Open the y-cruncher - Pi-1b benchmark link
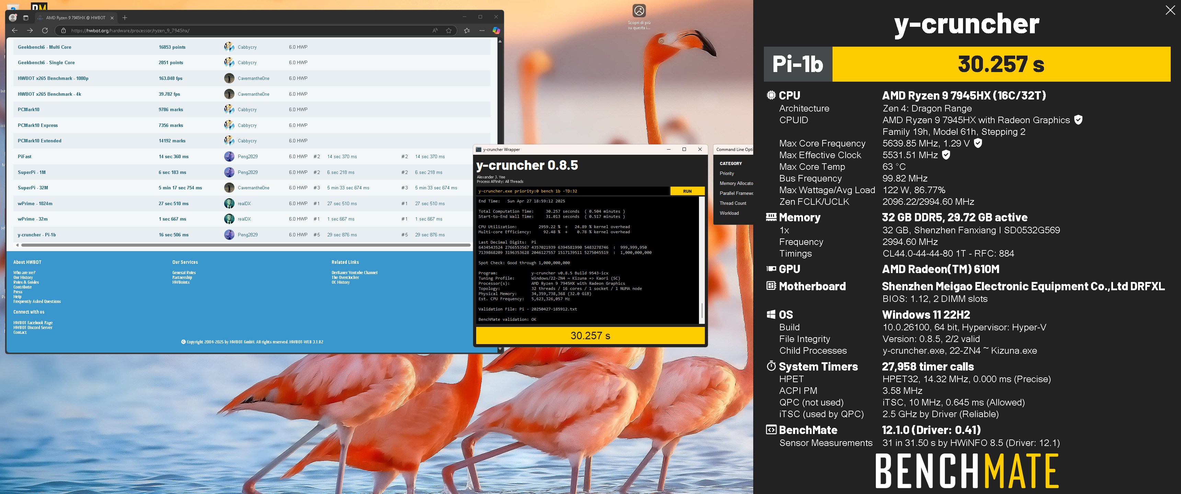1181x494 pixels. [x=37, y=235]
